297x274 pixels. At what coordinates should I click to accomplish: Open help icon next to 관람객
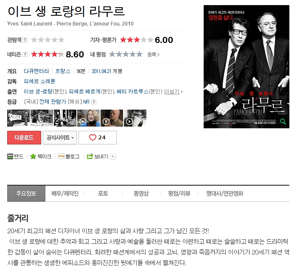(x=25, y=40)
